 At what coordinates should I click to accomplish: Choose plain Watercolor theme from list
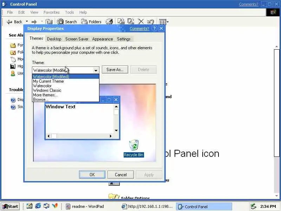click(x=66, y=86)
